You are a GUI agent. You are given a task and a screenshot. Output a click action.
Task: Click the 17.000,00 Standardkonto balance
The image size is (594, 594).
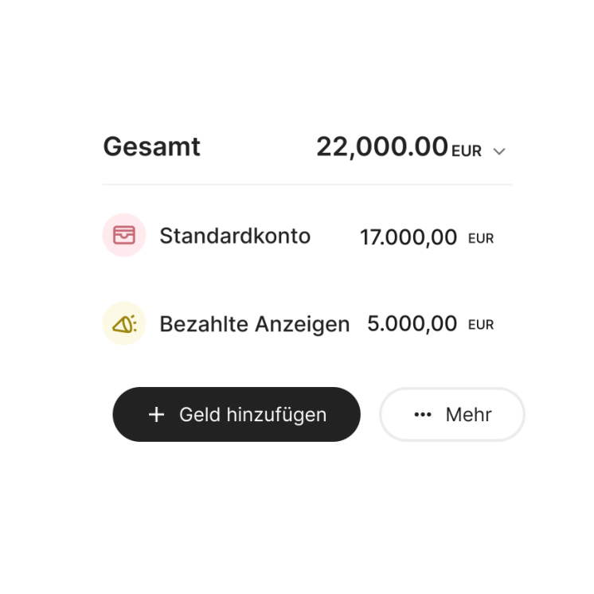[408, 236]
